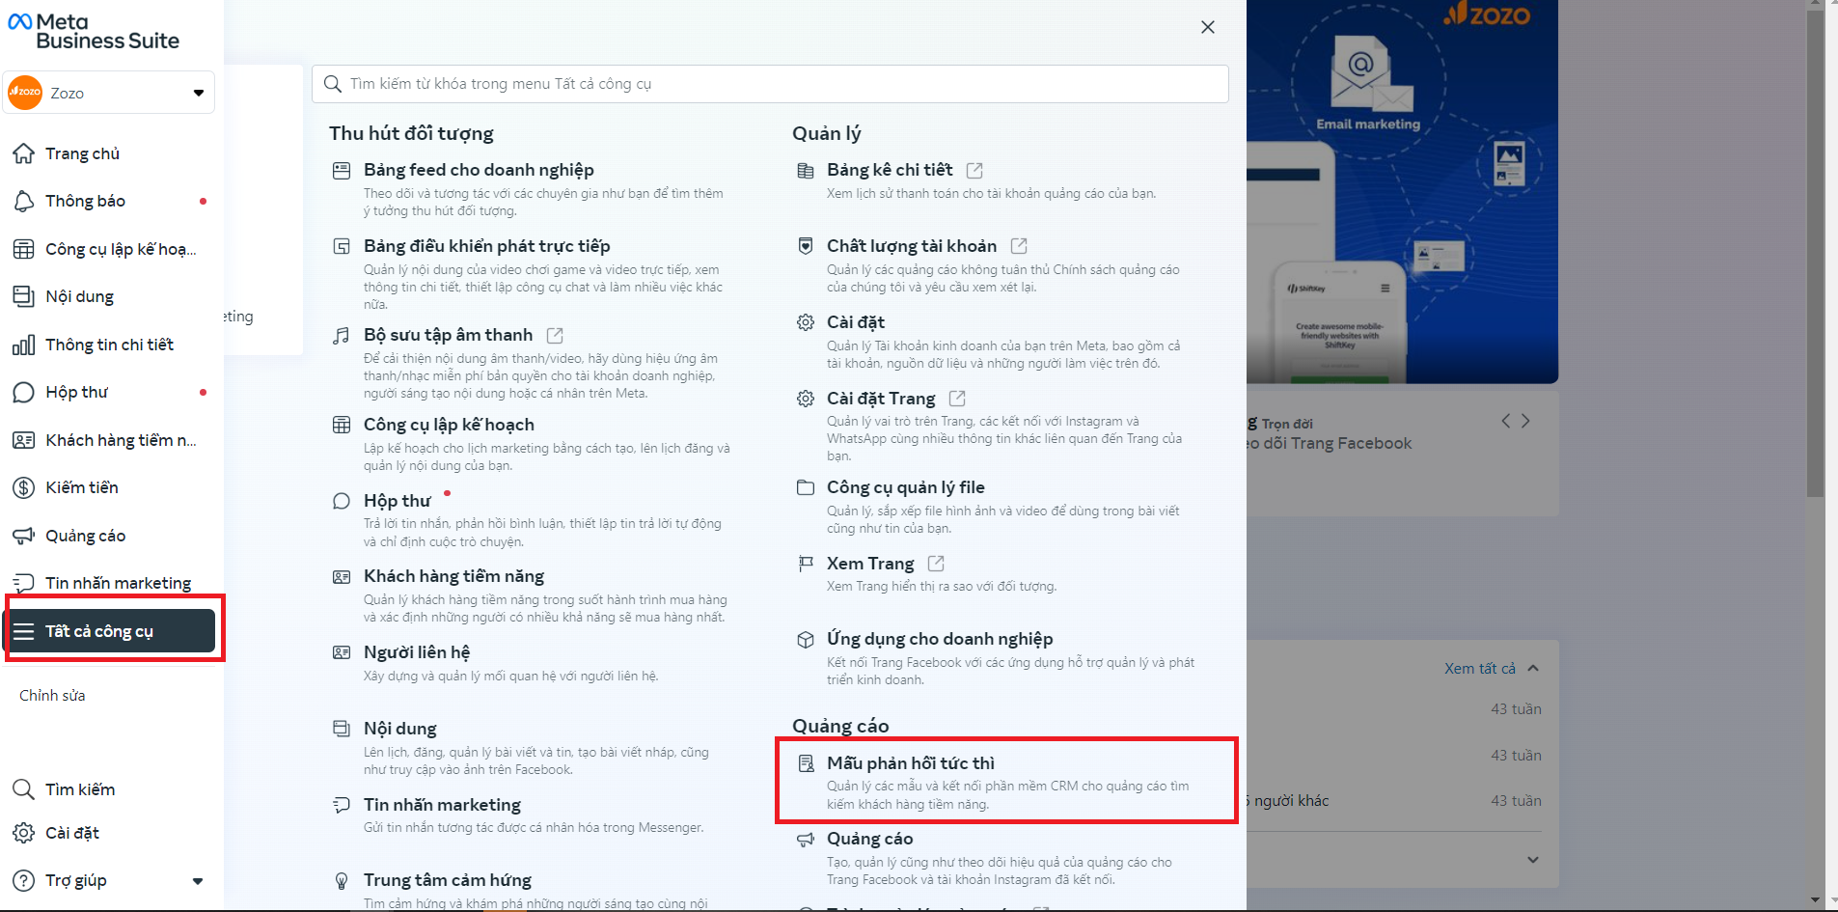The height and width of the screenshot is (912, 1838).
Task: Expand the Zozo account dropdown
Action: pyautogui.click(x=198, y=93)
